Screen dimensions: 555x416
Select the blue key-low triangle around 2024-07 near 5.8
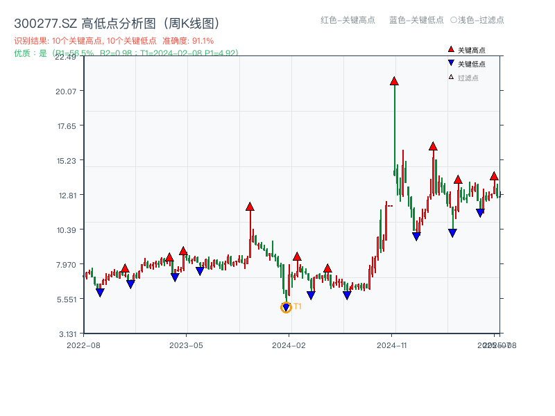point(348,295)
